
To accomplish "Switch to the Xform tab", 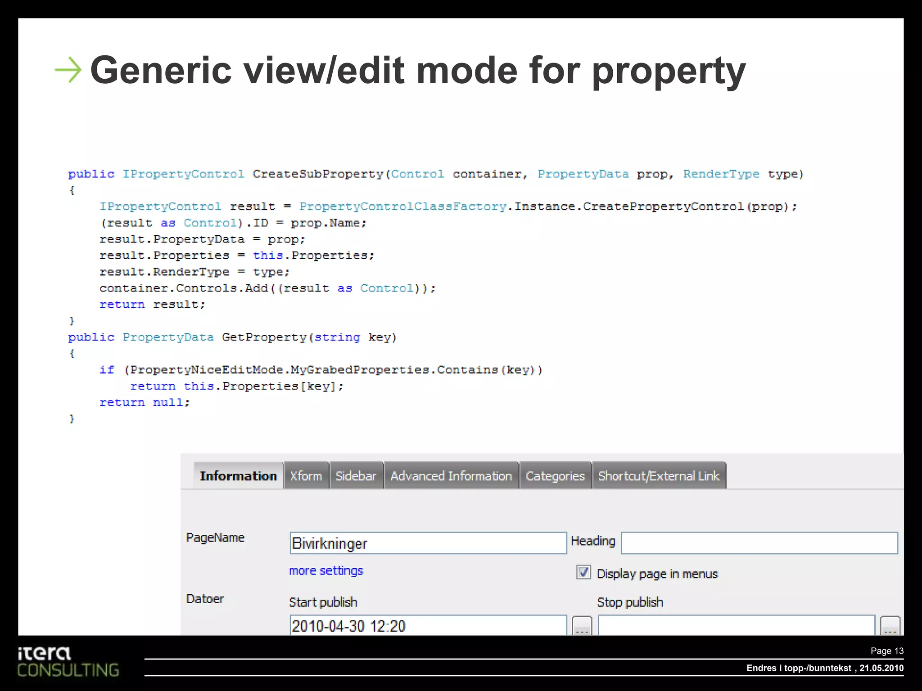I will click(306, 476).
